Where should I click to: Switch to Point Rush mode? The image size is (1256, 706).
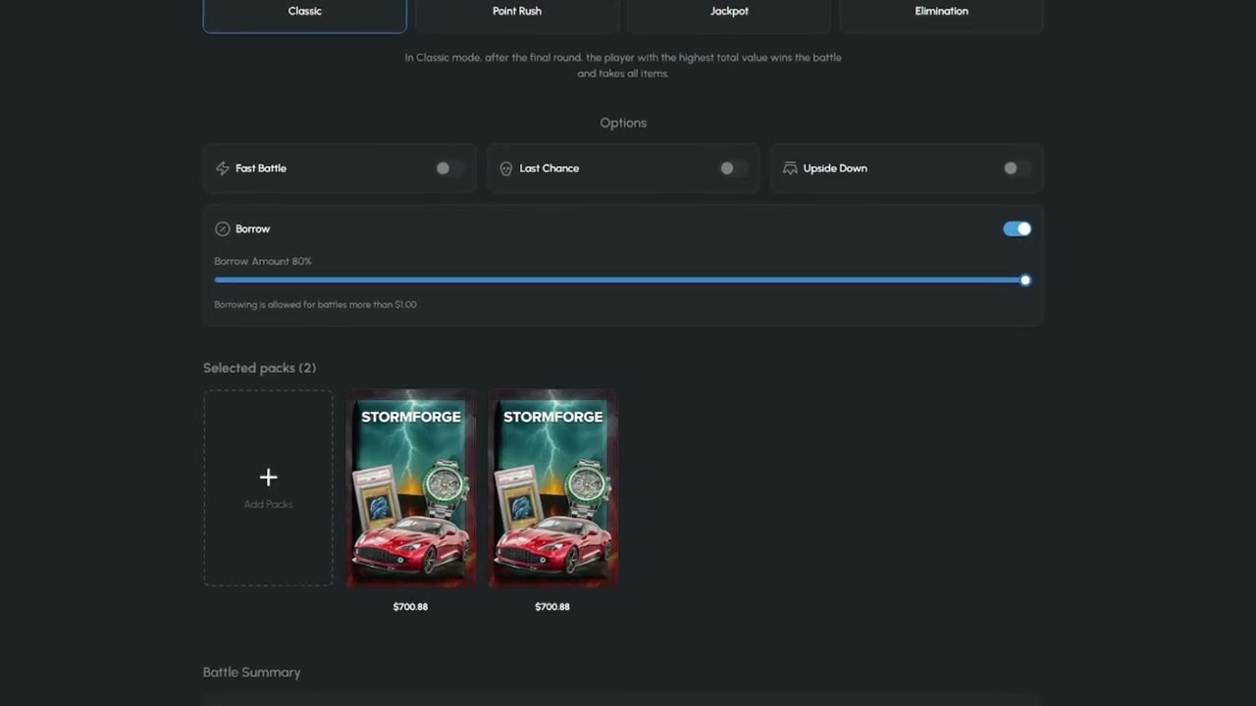pyautogui.click(x=516, y=12)
